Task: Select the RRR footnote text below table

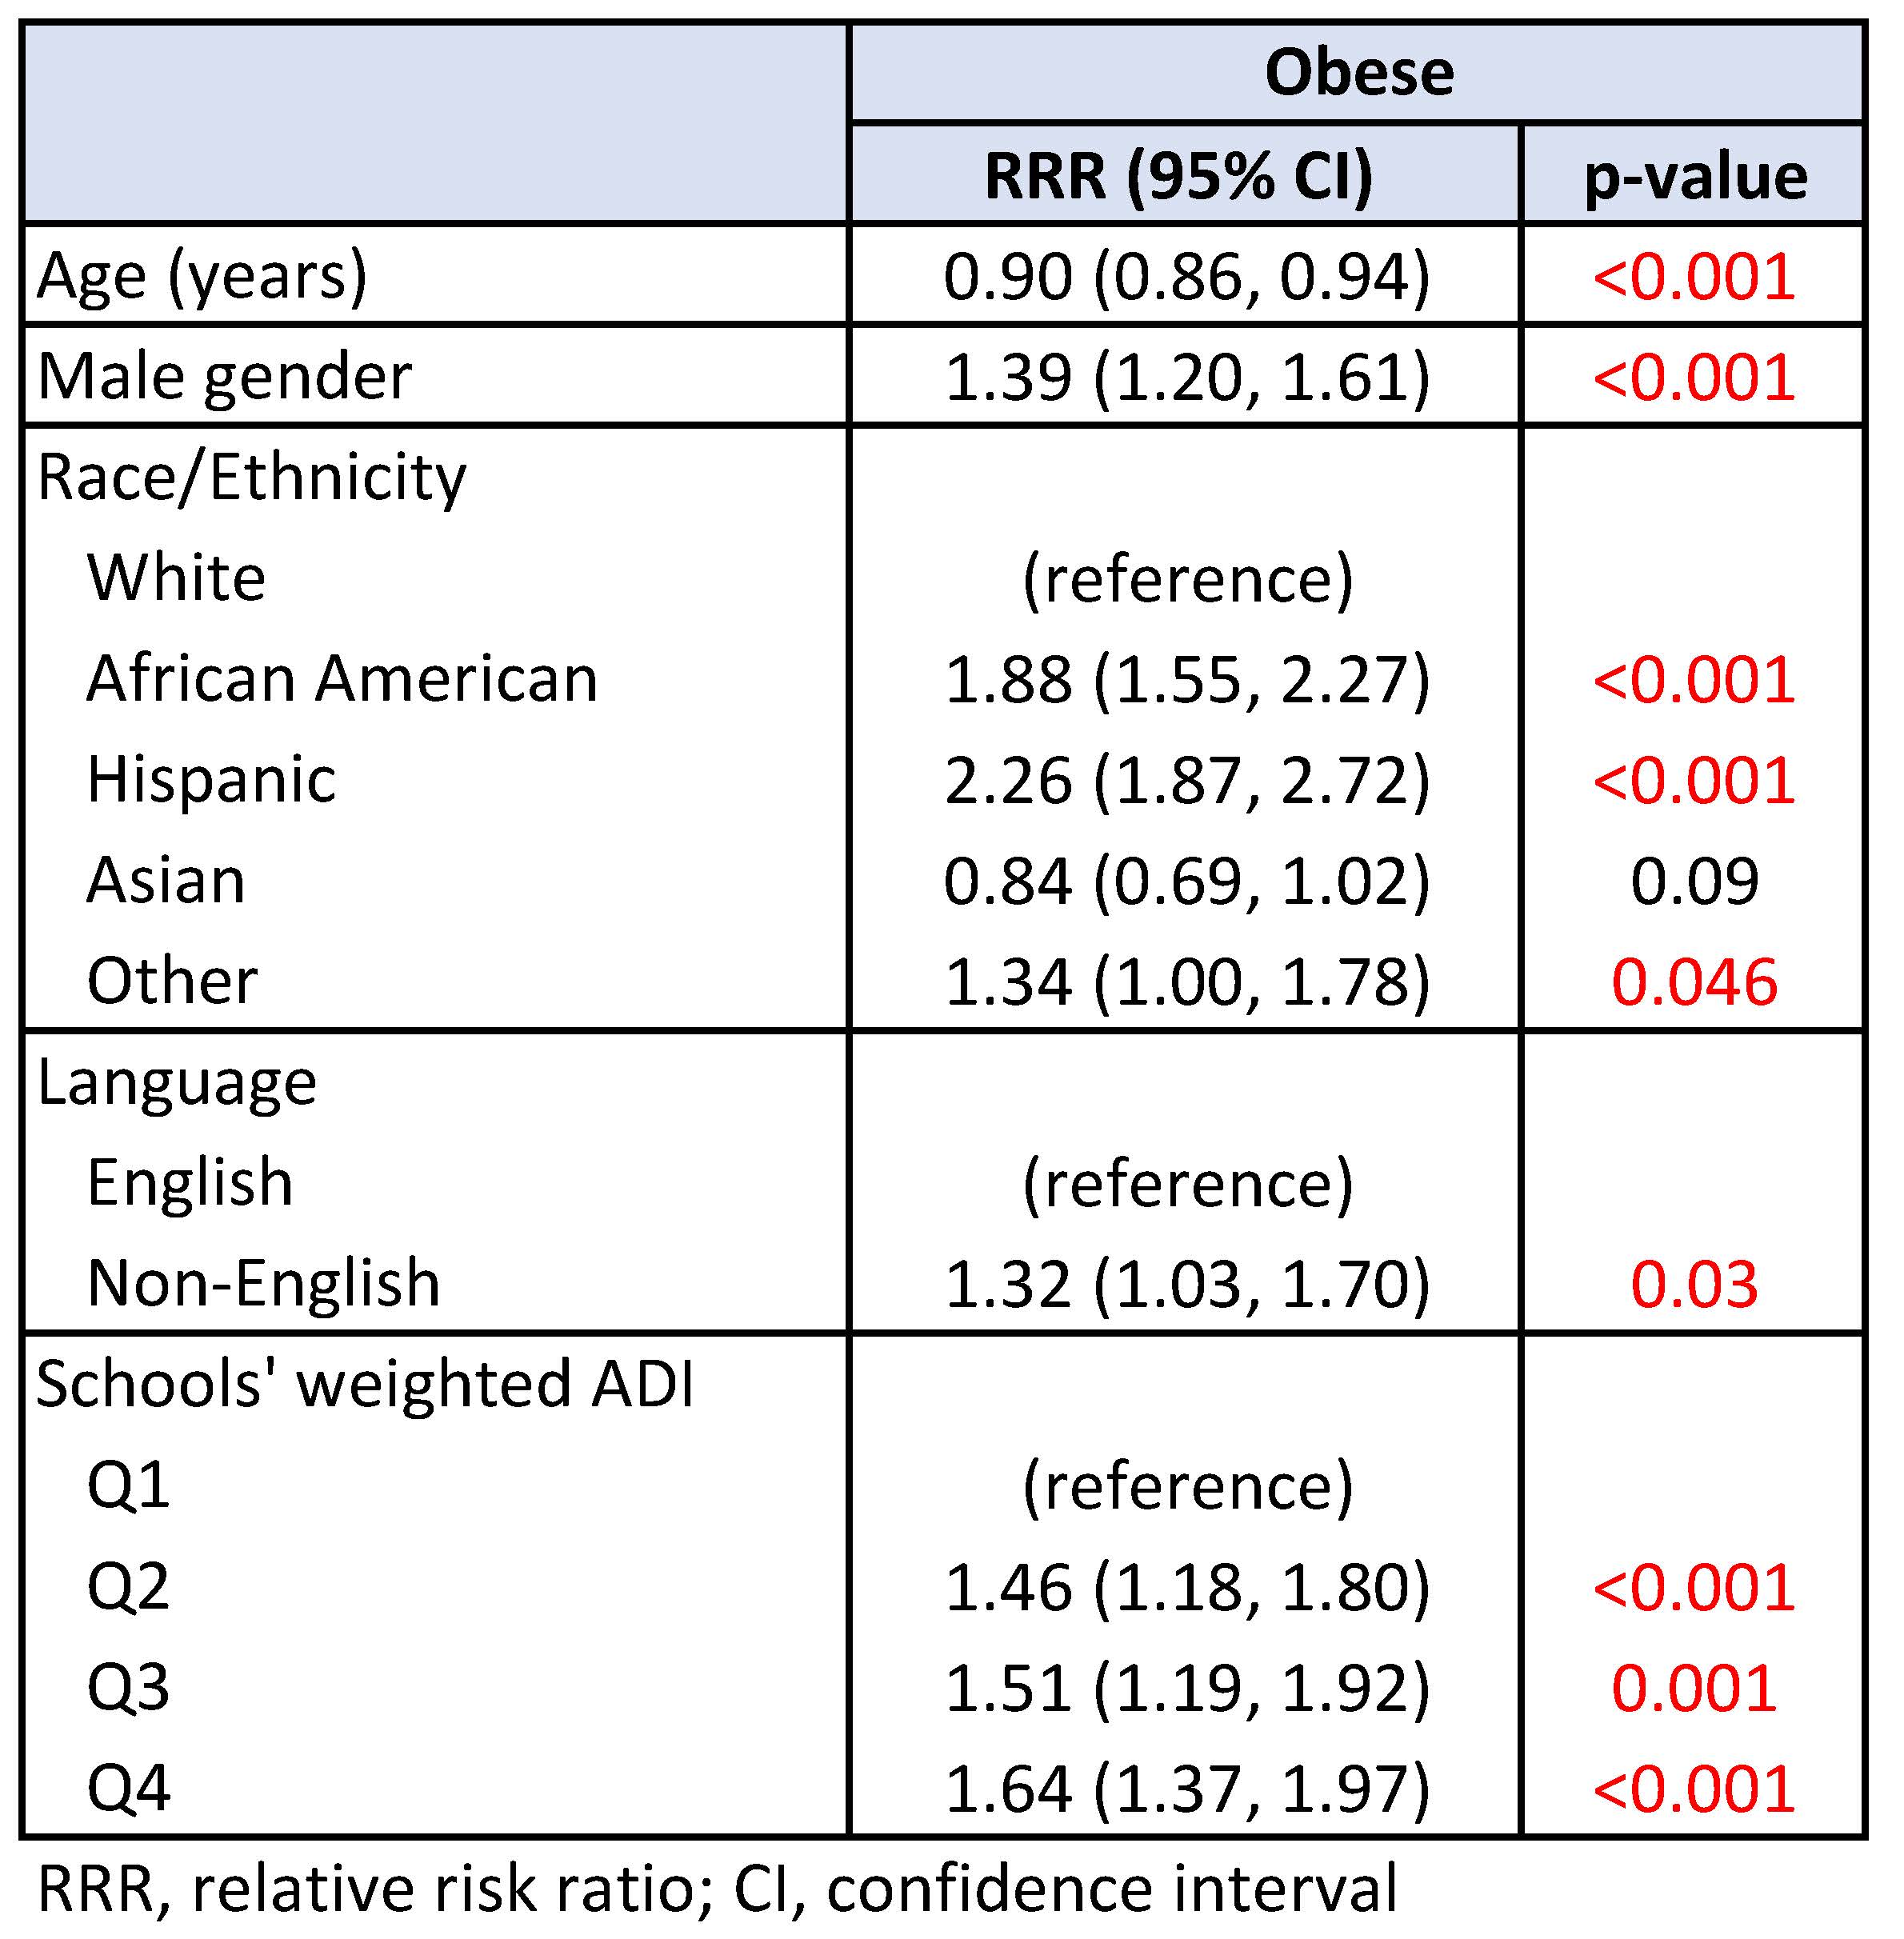Action: tap(717, 1889)
